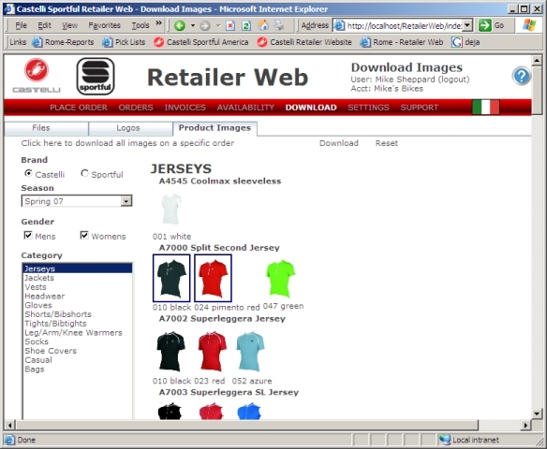Toggle the Mens gender checkbox

coord(28,235)
